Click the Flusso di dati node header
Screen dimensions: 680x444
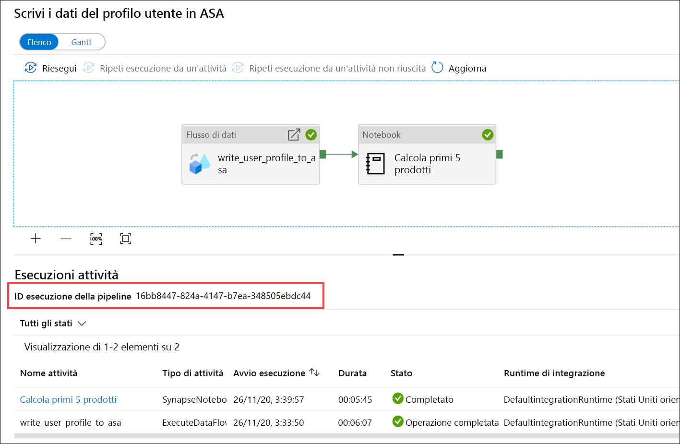click(251, 135)
